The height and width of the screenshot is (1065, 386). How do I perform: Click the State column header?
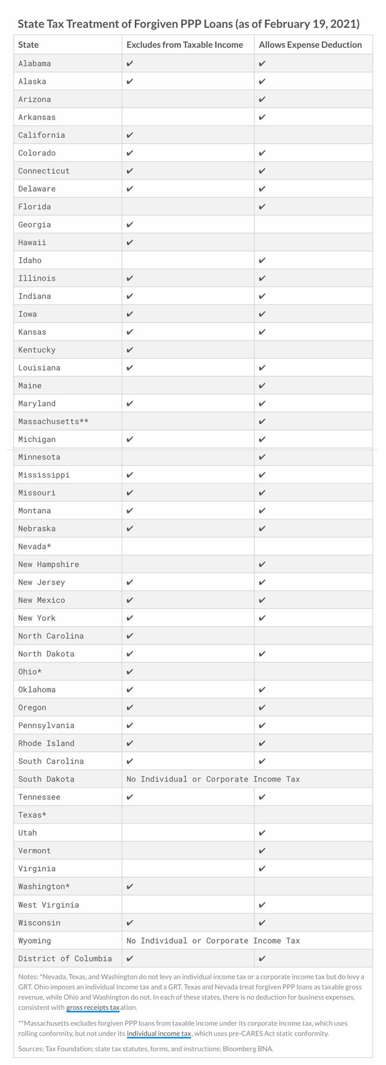pos(29,45)
